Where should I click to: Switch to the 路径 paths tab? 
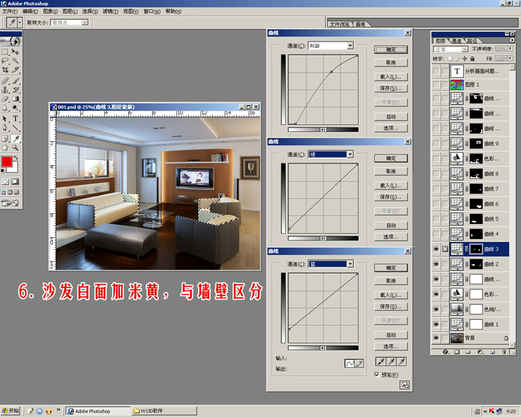tap(472, 40)
